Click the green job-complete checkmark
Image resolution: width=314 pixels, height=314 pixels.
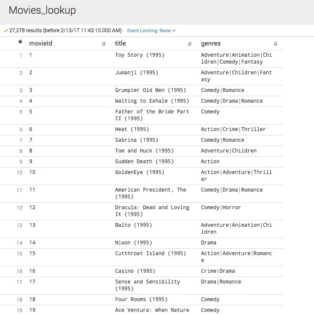6,30
